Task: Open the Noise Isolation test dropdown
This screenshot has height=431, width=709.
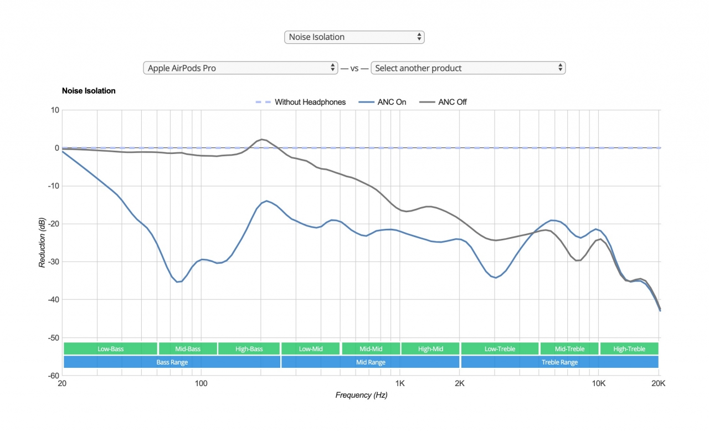Action: (354, 37)
